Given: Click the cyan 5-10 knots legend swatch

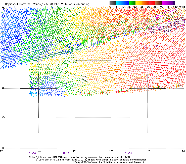Looking at the screenshot, I should (x=119, y=3).
